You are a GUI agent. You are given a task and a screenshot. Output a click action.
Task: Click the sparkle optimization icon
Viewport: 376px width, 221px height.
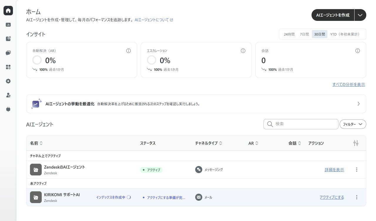[x=37, y=104]
